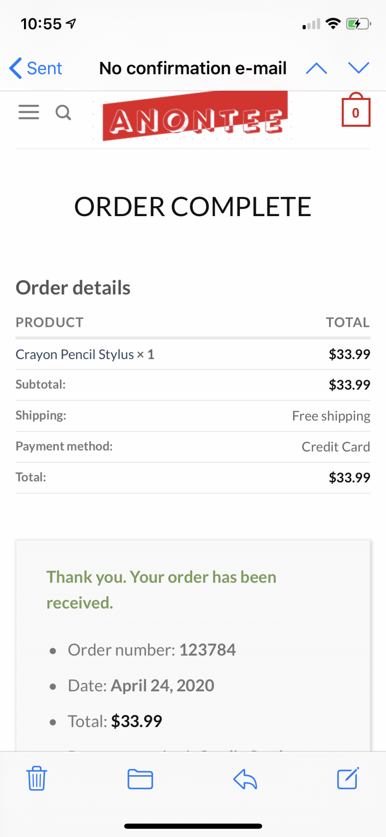Delete this email with trash icon
The height and width of the screenshot is (837, 386).
(x=36, y=778)
